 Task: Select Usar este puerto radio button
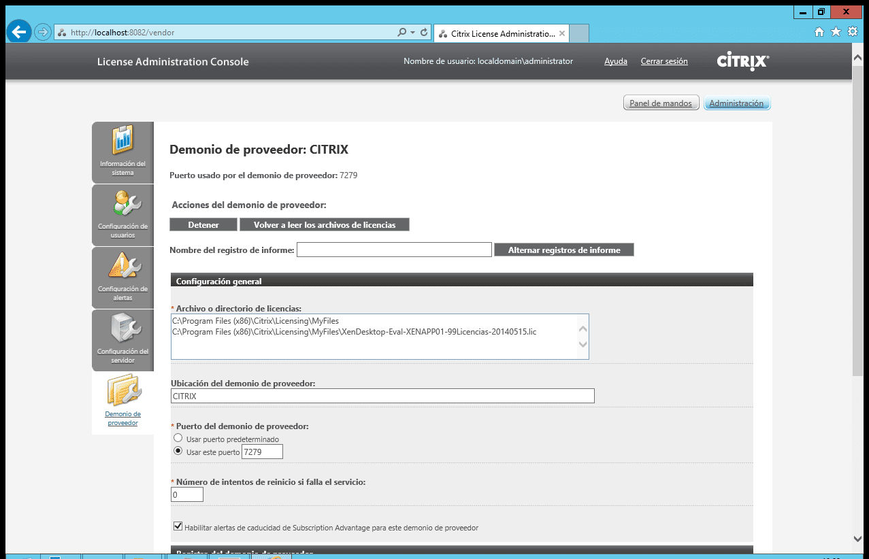[x=178, y=451]
